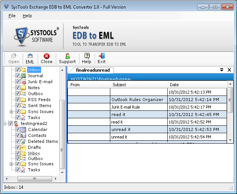Expand Sync Issues under testingread2
This screenshot has width=237, height=194.
[11, 164]
